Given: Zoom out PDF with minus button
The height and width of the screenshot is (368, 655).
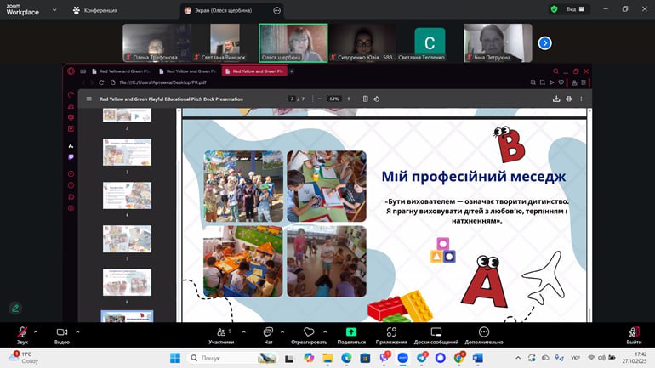Looking at the screenshot, I should click(320, 99).
